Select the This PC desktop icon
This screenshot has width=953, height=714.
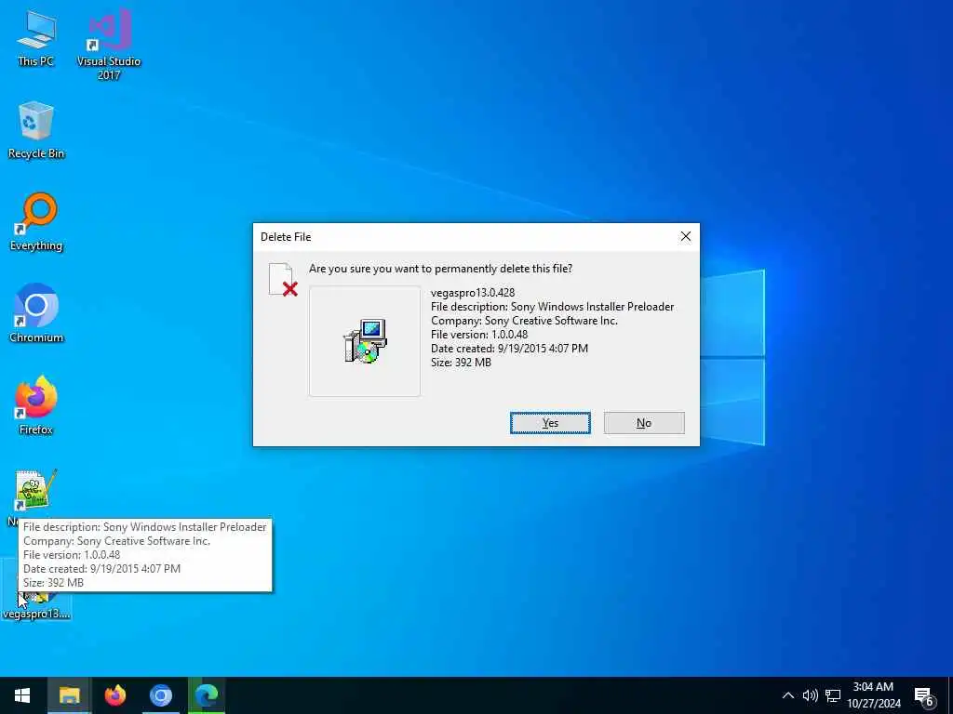[36, 38]
